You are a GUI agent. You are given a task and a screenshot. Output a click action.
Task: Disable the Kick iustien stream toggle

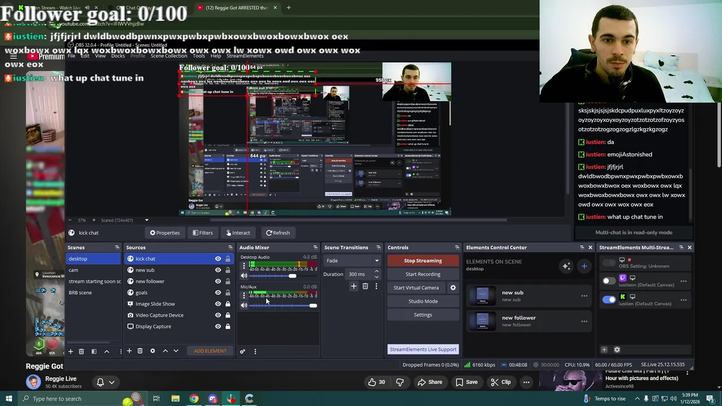coord(609,300)
